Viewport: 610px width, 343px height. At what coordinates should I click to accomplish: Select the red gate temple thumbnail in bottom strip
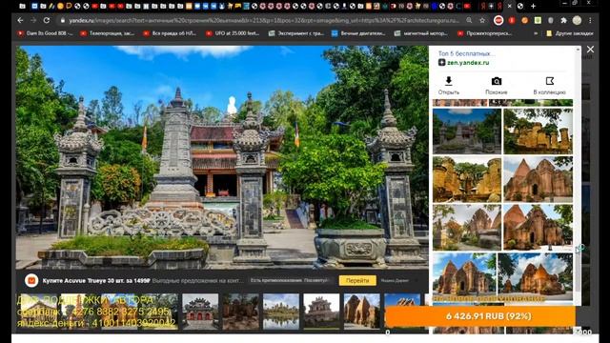coord(200,312)
